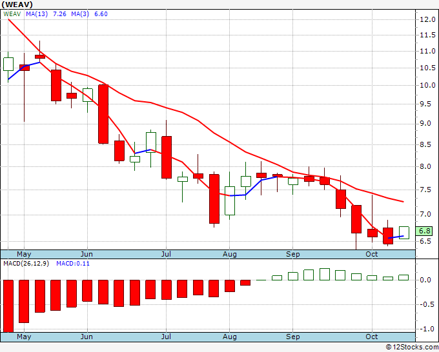Click the 12.0 price axis label
The height and width of the screenshot is (352, 439).
pos(427,19)
